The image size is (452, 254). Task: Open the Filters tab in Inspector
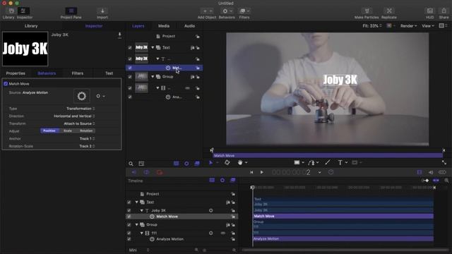click(x=77, y=73)
